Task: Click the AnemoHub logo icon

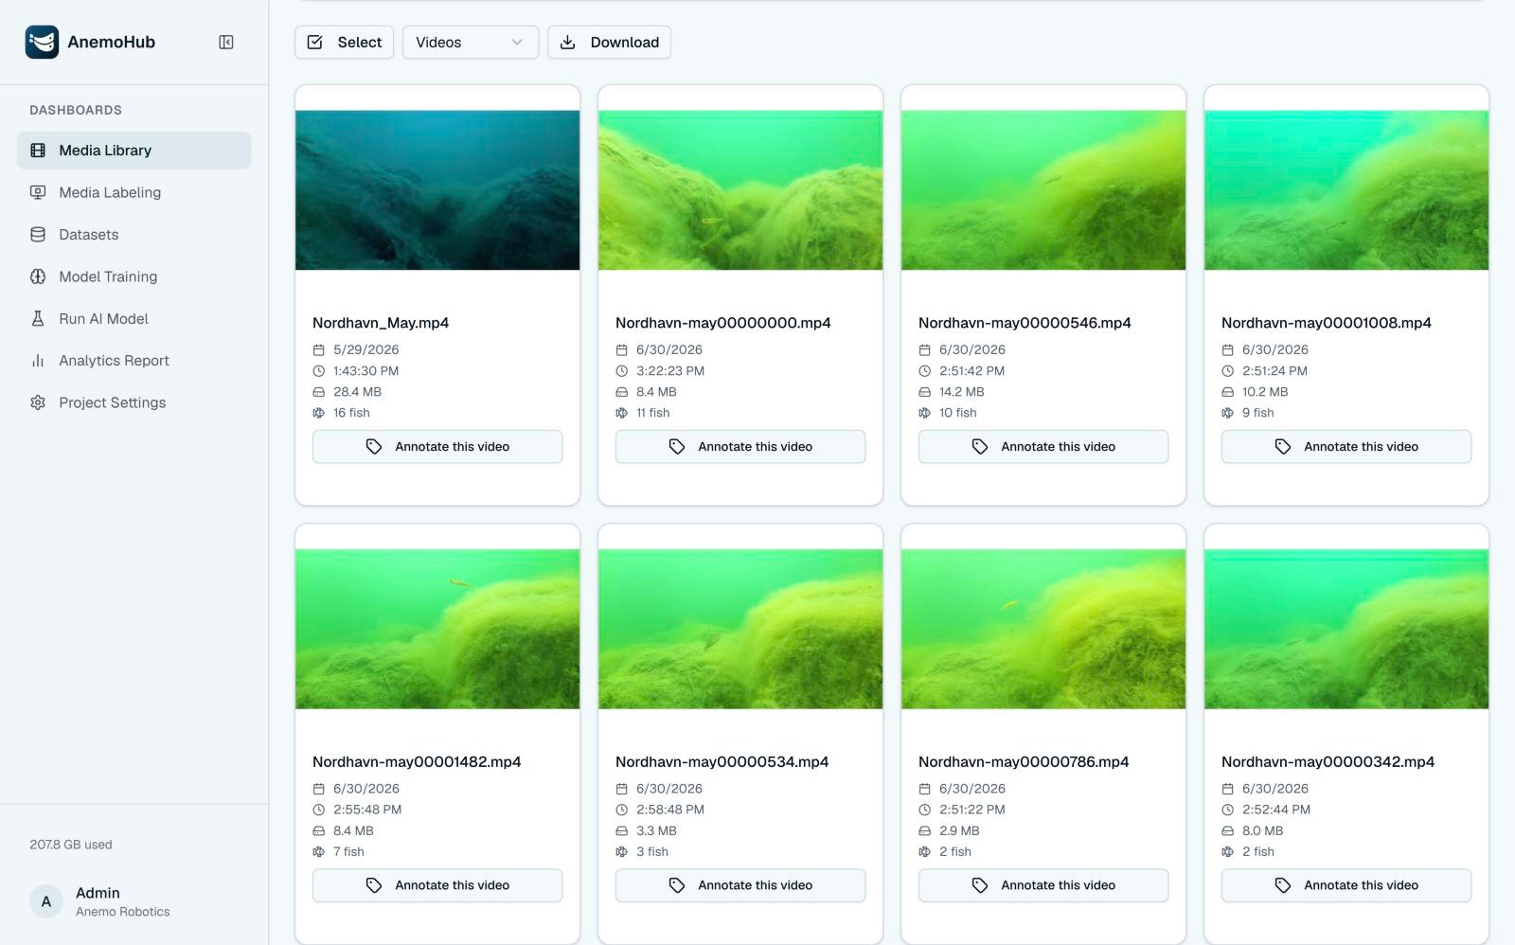Action: 42,42
